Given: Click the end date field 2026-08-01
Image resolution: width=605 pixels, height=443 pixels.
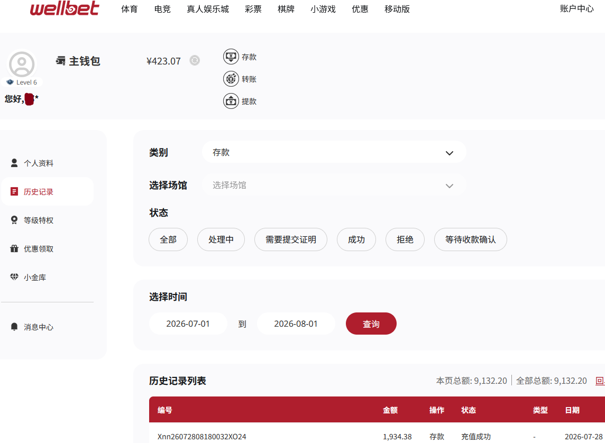Looking at the screenshot, I should (x=296, y=324).
